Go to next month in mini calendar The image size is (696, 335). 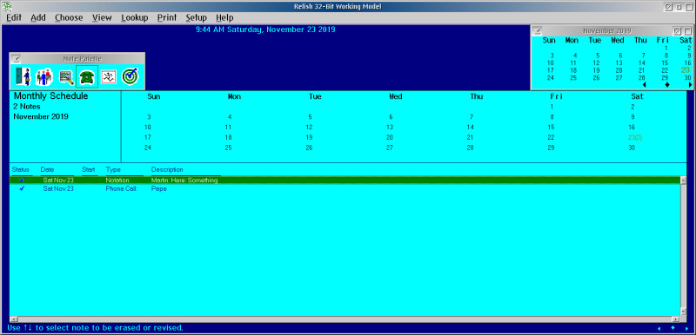690,84
